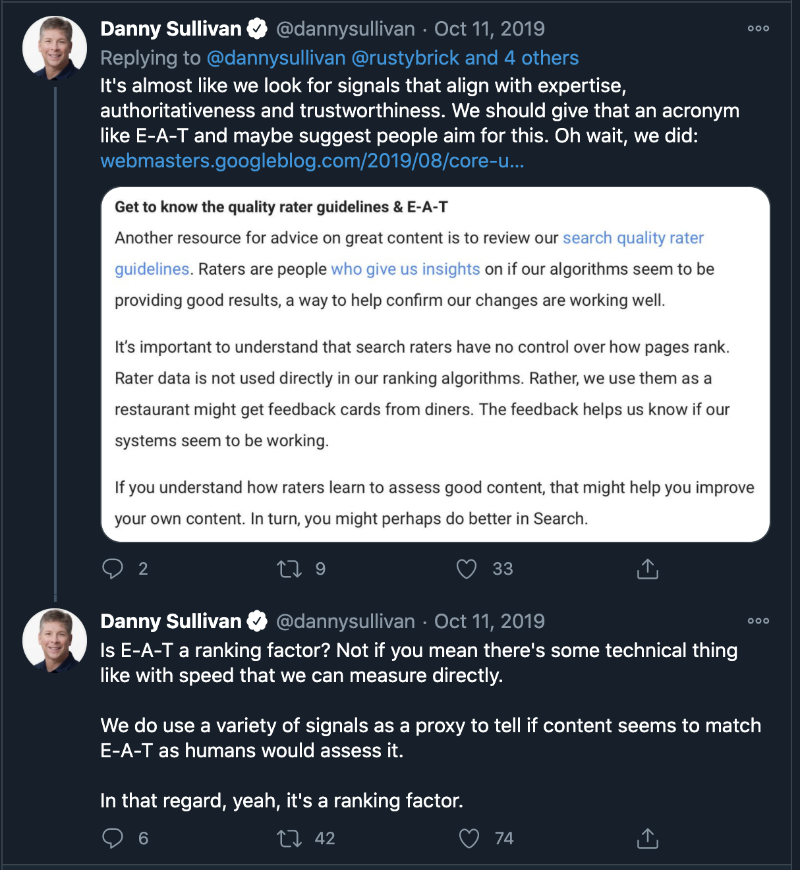Like the second tweet with the heart icon
This screenshot has width=800, height=870.
(470, 838)
